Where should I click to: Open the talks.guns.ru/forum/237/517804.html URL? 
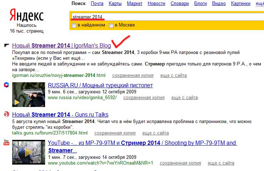tap(50, 133)
